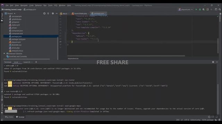Switch to the Local terminal tab
Viewport: 222px width, 124px height.
pyautogui.click(x=16, y=62)
